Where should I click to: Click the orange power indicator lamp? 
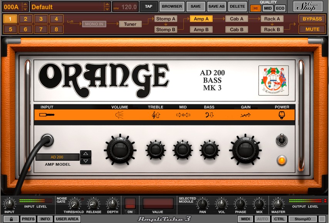(x=282, y=160)
